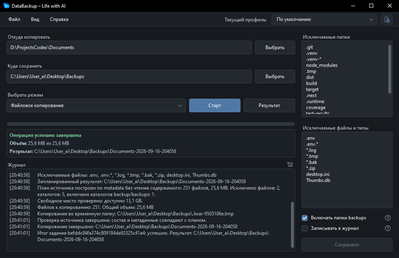The height and width of the screenshot is (258, 399).
Task: Click log line "План источника построен" in journal
Action: click(x=159, y=191)
